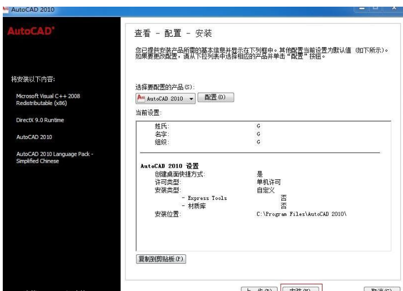
Task: Click the 安装类型 setting label
Action: pos(168,190)
